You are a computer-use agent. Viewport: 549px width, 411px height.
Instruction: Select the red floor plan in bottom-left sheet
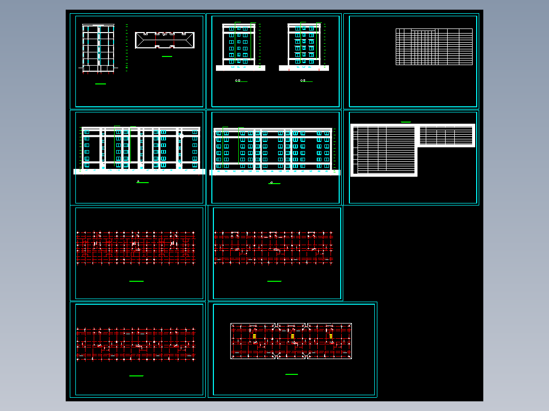click(136, 344)
